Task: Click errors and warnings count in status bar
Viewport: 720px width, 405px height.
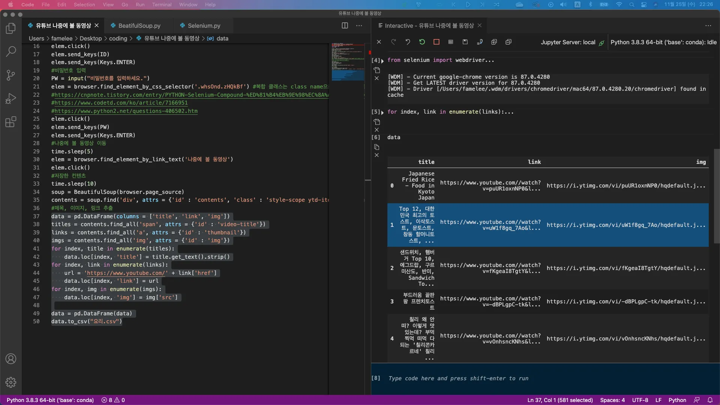Action: point(113,400)
